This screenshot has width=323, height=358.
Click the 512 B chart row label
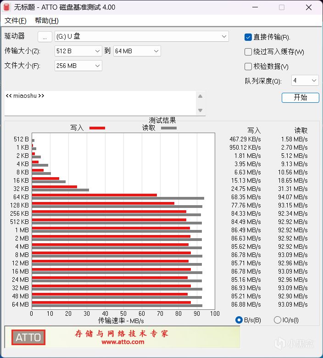(x=21, y=139)
